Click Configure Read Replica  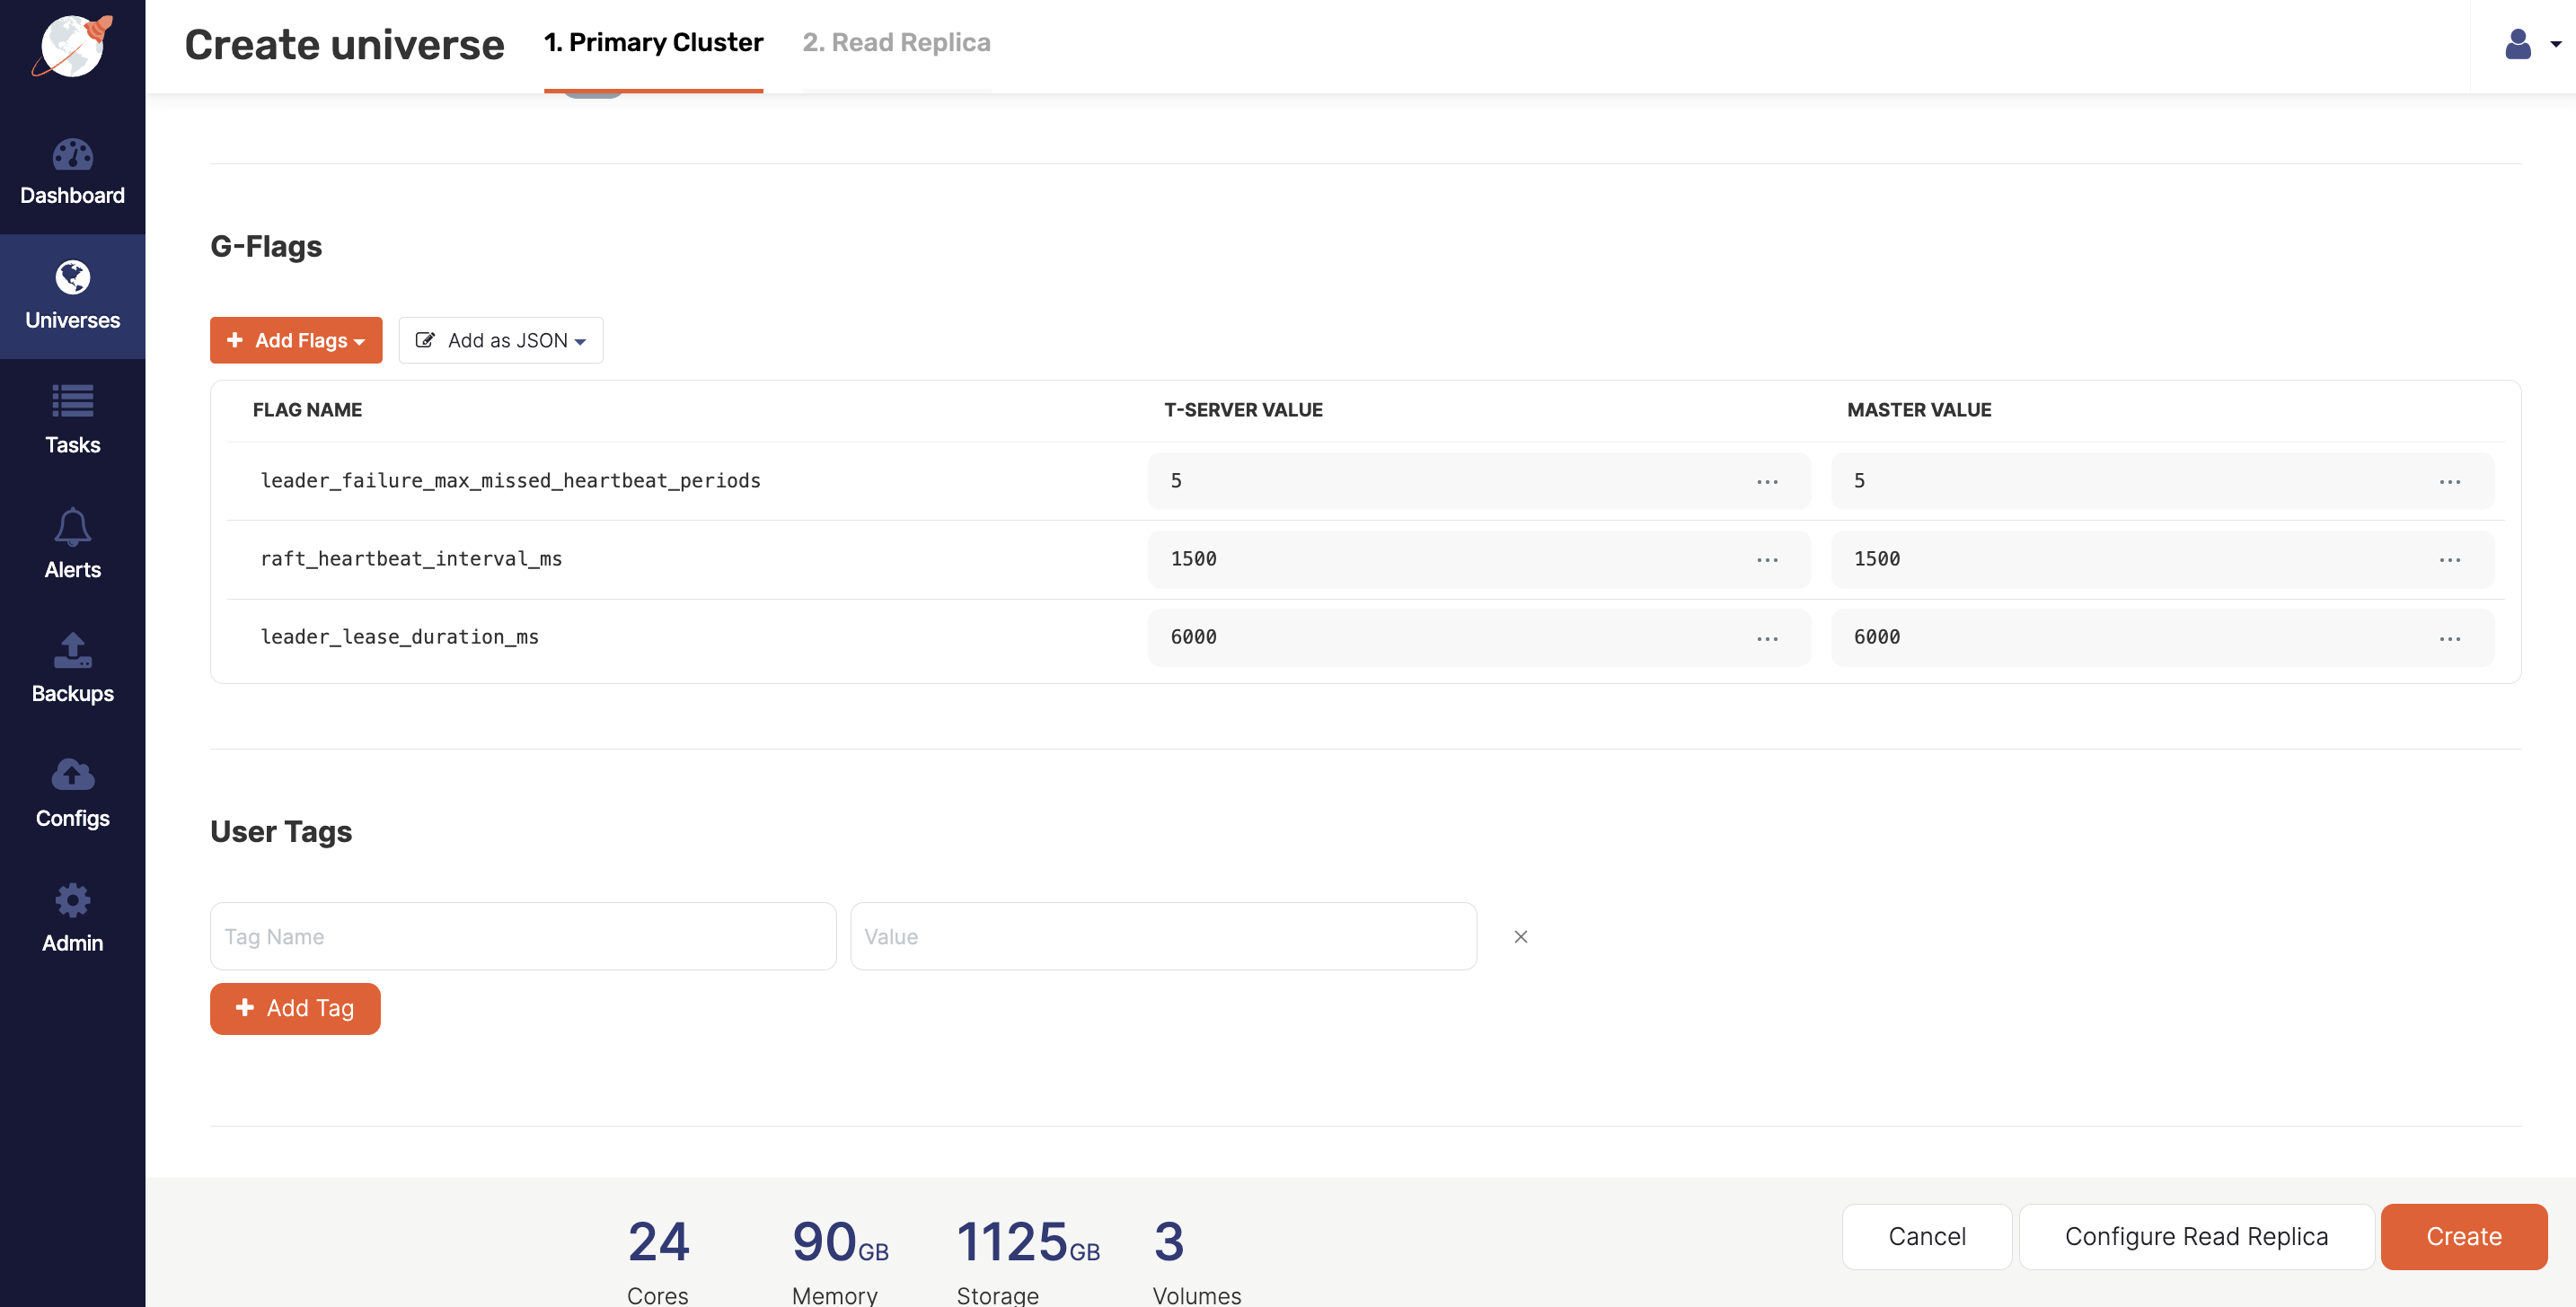click(2196, 1236)
